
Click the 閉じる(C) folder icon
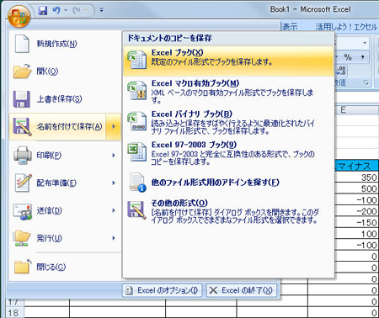pyautogui.click(x=23, y=267)
